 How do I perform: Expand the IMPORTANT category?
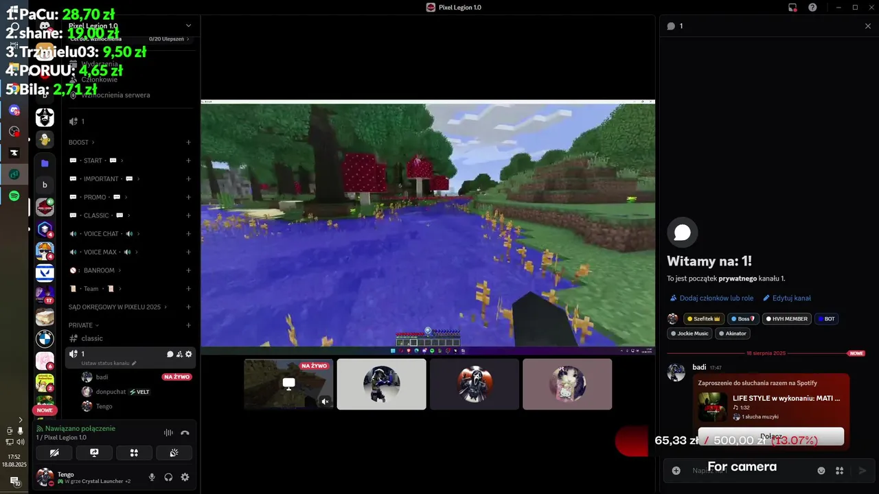(x=104, y=179)
